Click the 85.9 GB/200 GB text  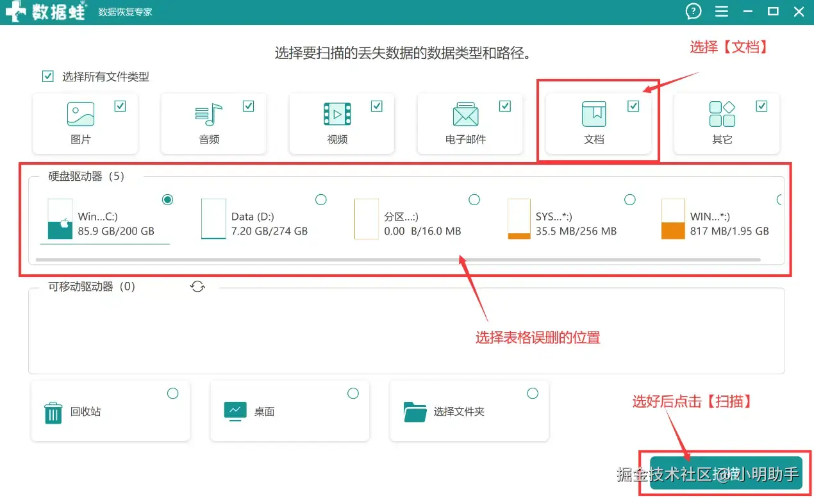tap(116, 231)
